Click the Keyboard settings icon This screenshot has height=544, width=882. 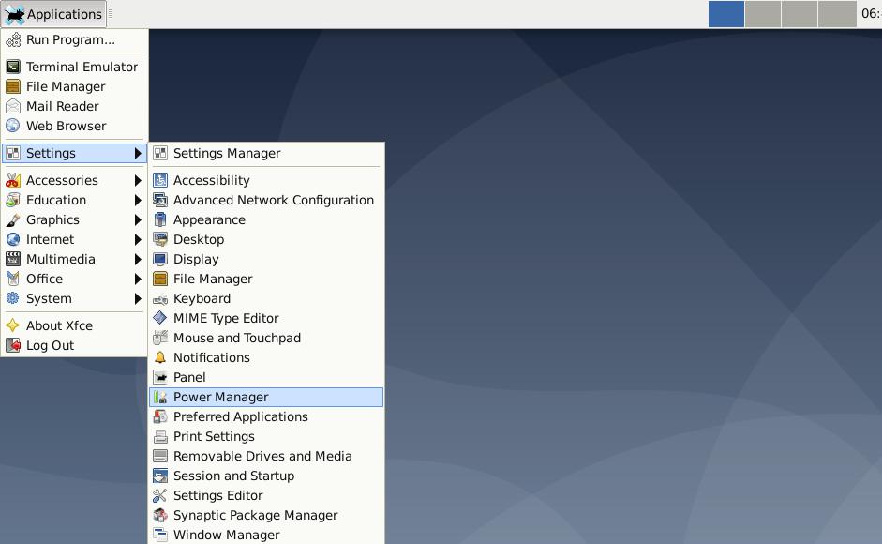click(160, 298)
